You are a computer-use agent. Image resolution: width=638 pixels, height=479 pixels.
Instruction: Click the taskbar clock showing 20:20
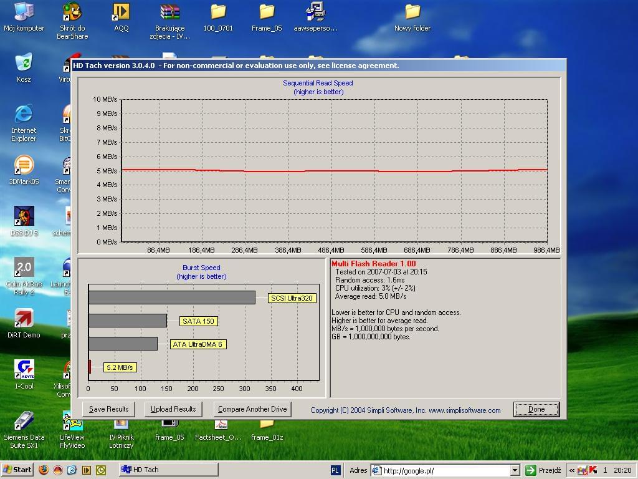pos(622,470)
